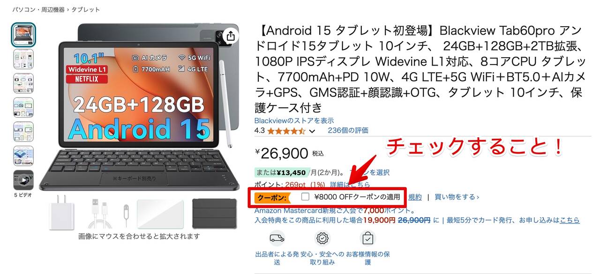
Task: Select the first product thumbnail
Action: 23,35
